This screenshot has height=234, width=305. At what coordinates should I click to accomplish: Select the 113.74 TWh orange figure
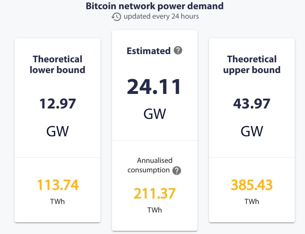(x=58, y=185)
